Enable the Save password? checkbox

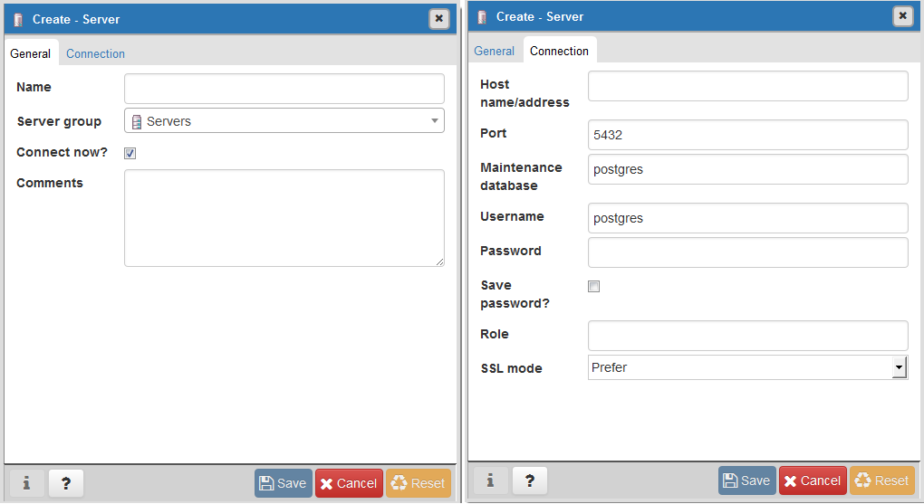(594, 286)
